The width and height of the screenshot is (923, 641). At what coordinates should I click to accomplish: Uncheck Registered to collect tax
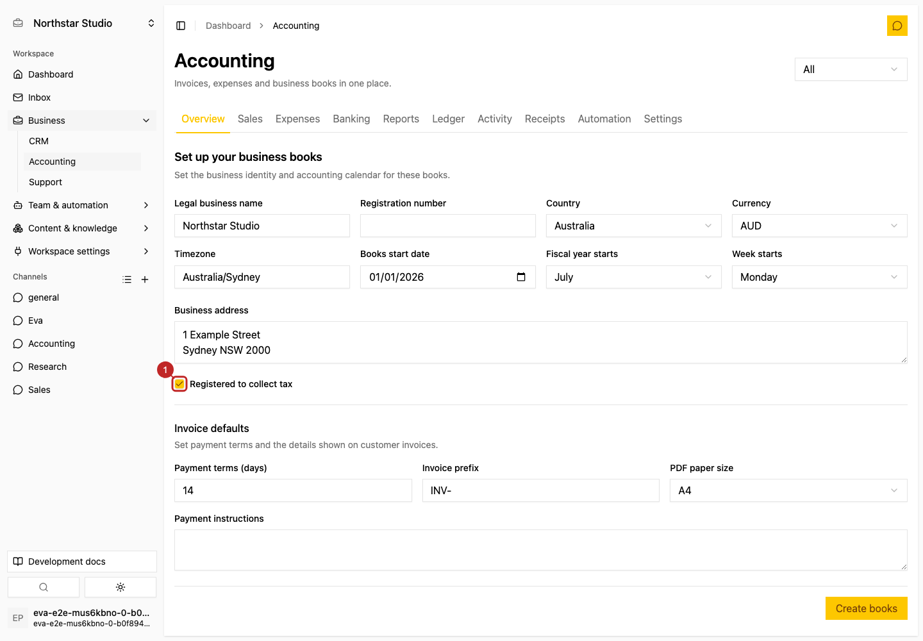(179, 384)
